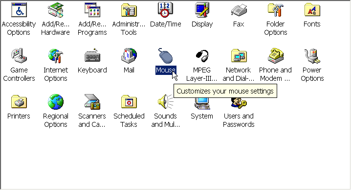Open the Power Options battery icon

pyautogui.click(x=312, y=56)
